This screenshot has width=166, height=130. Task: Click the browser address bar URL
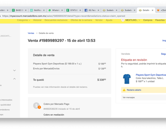(x=64, y=16)
